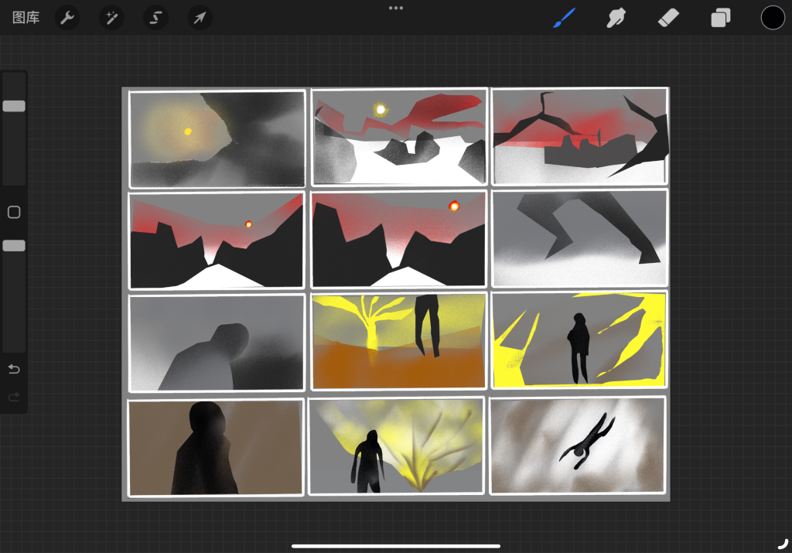Image resolution: width=792 pixels, height=553 pixels.
Task: Open the black active color picker circle
Action: [x=773, y=18]
